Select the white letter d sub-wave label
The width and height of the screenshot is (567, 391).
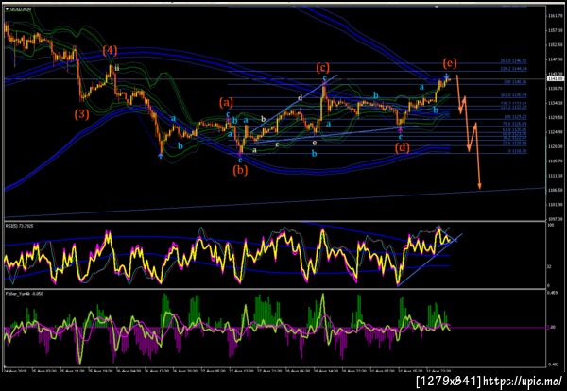pos(301,97)
